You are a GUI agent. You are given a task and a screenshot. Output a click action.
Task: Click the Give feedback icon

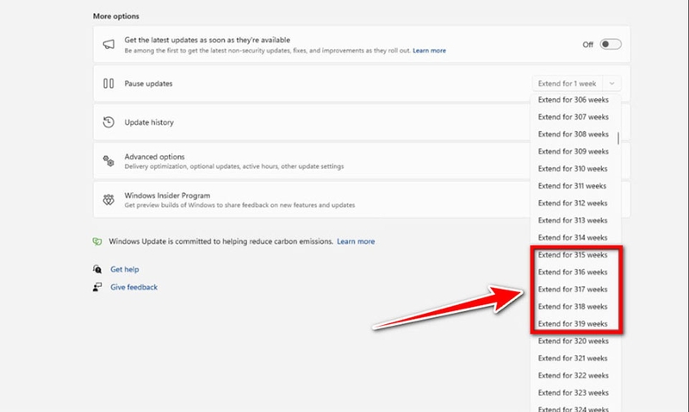tap(97, 287)
